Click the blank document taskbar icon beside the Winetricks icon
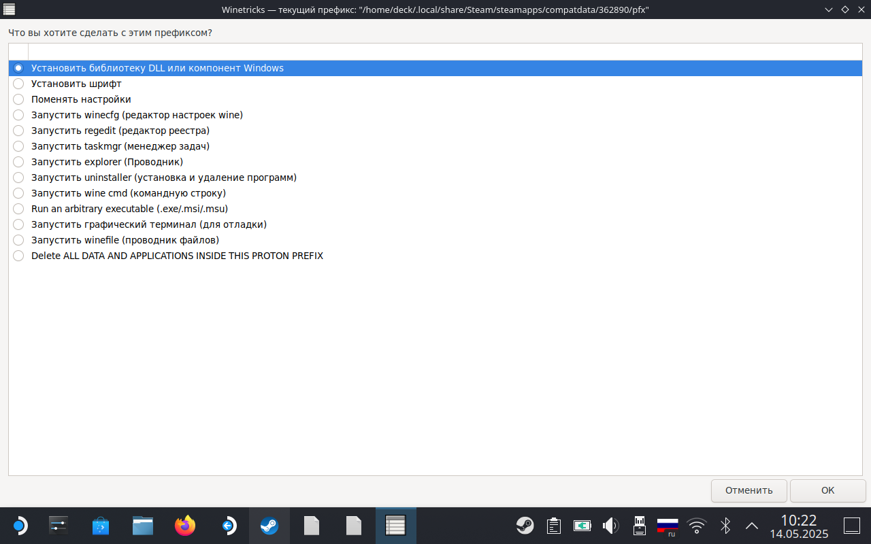Viewport: 871px width, 544px height. pyautogui.click(x=354, y=526)
